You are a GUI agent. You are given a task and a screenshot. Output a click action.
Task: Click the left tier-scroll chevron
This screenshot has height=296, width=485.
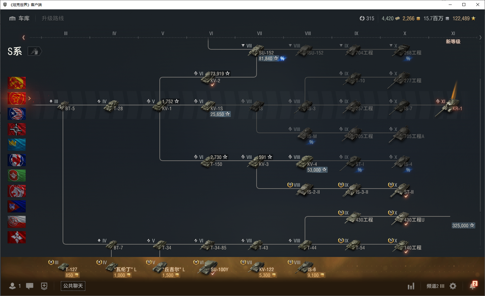(x=24, y=38)
